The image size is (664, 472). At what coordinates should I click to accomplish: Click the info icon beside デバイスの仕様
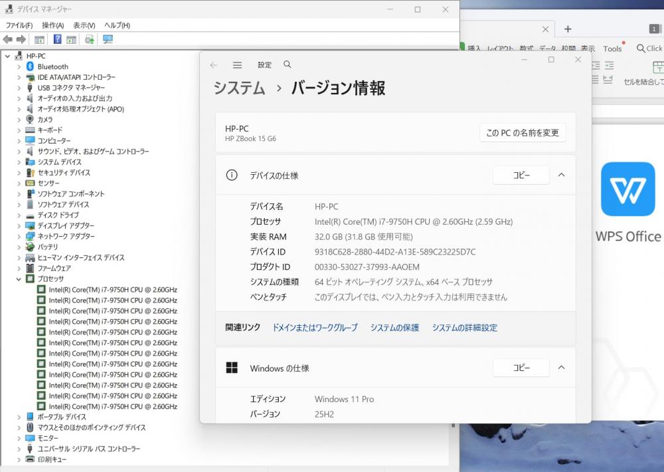[232, 175]
